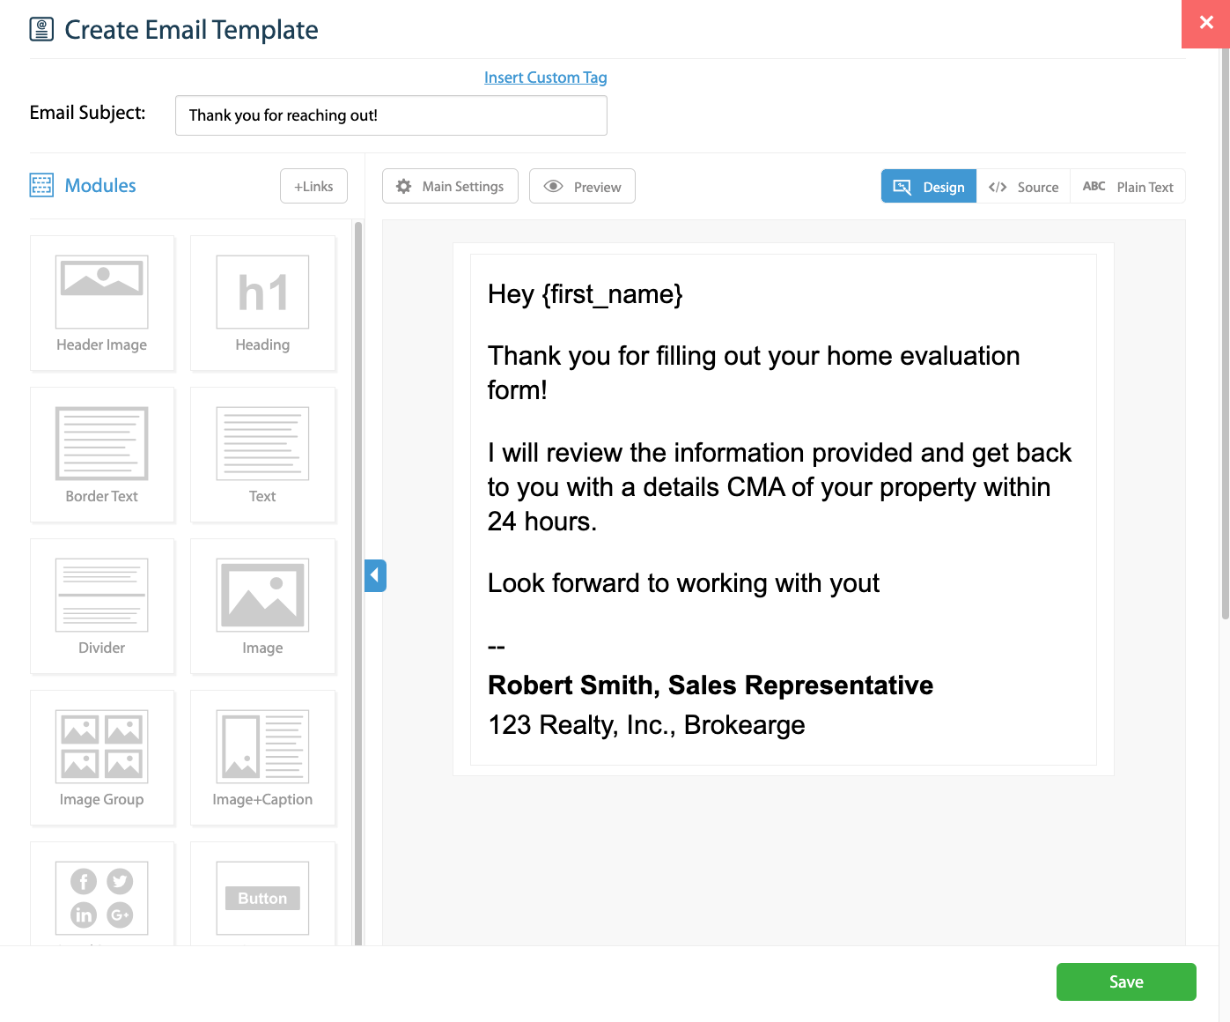Click the 'Hey {first_name}' greeting line

pyautogui.click(x=586, y=294)
